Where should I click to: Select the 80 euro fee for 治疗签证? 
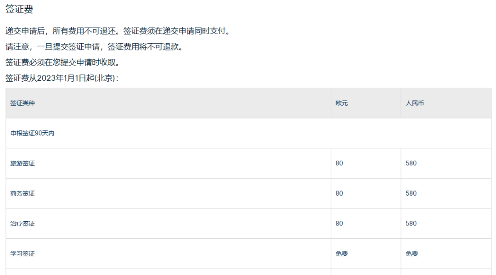coord(339,224)
